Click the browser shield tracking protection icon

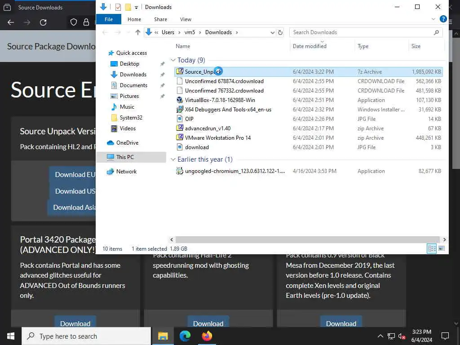tap(73, 22)
